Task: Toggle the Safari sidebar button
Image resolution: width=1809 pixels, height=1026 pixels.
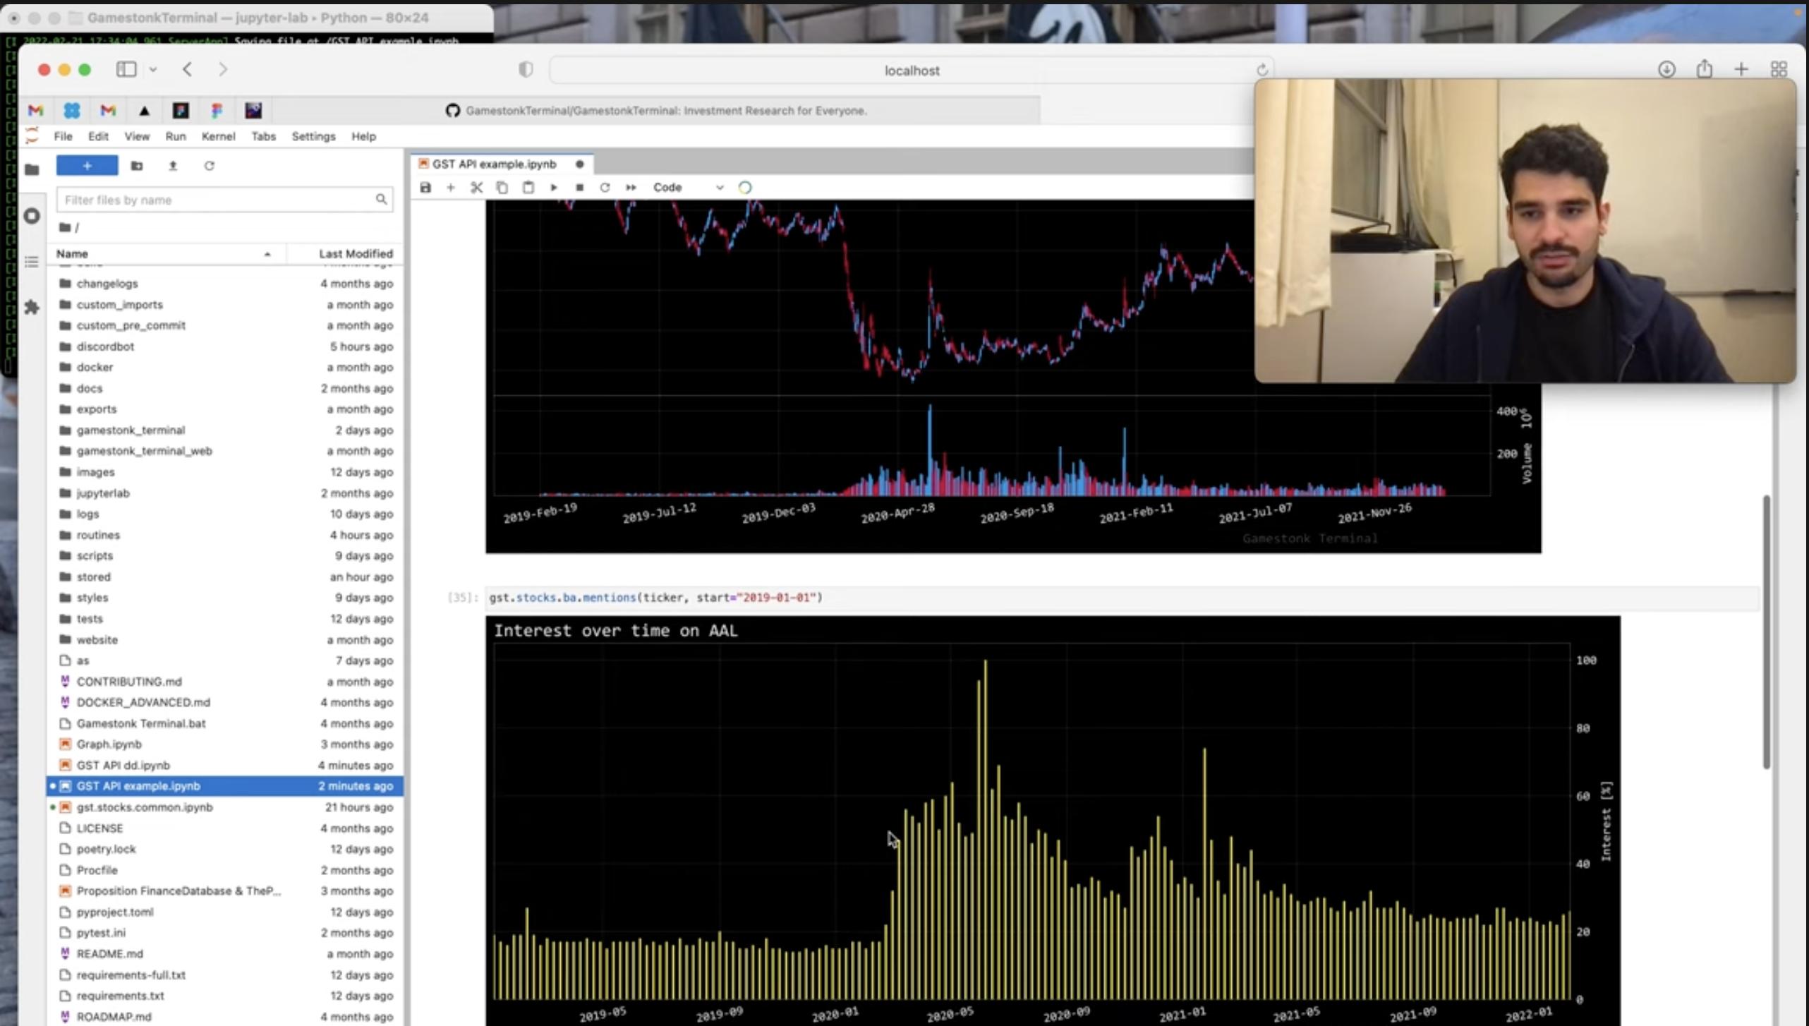Action: click(126, 69)
